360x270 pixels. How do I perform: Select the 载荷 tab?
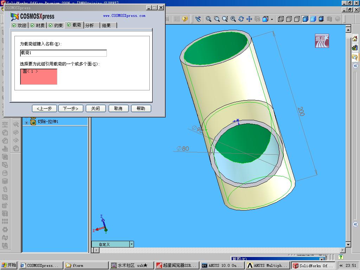[x=75, y=25]
